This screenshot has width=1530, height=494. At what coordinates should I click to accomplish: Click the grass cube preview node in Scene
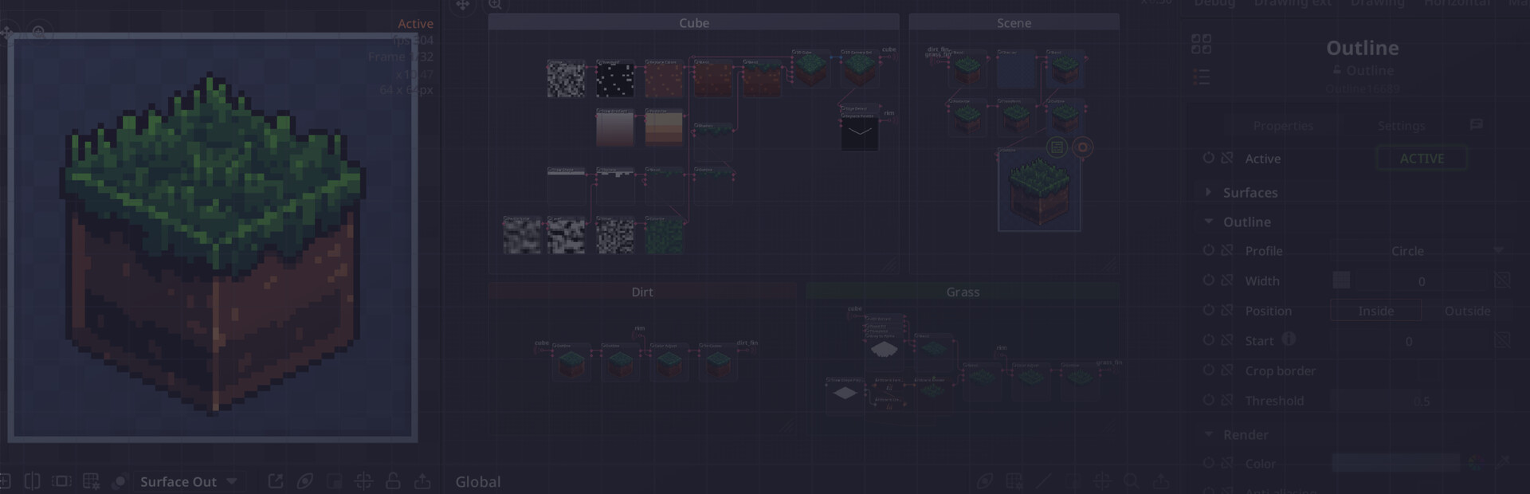pos(1039,191)
